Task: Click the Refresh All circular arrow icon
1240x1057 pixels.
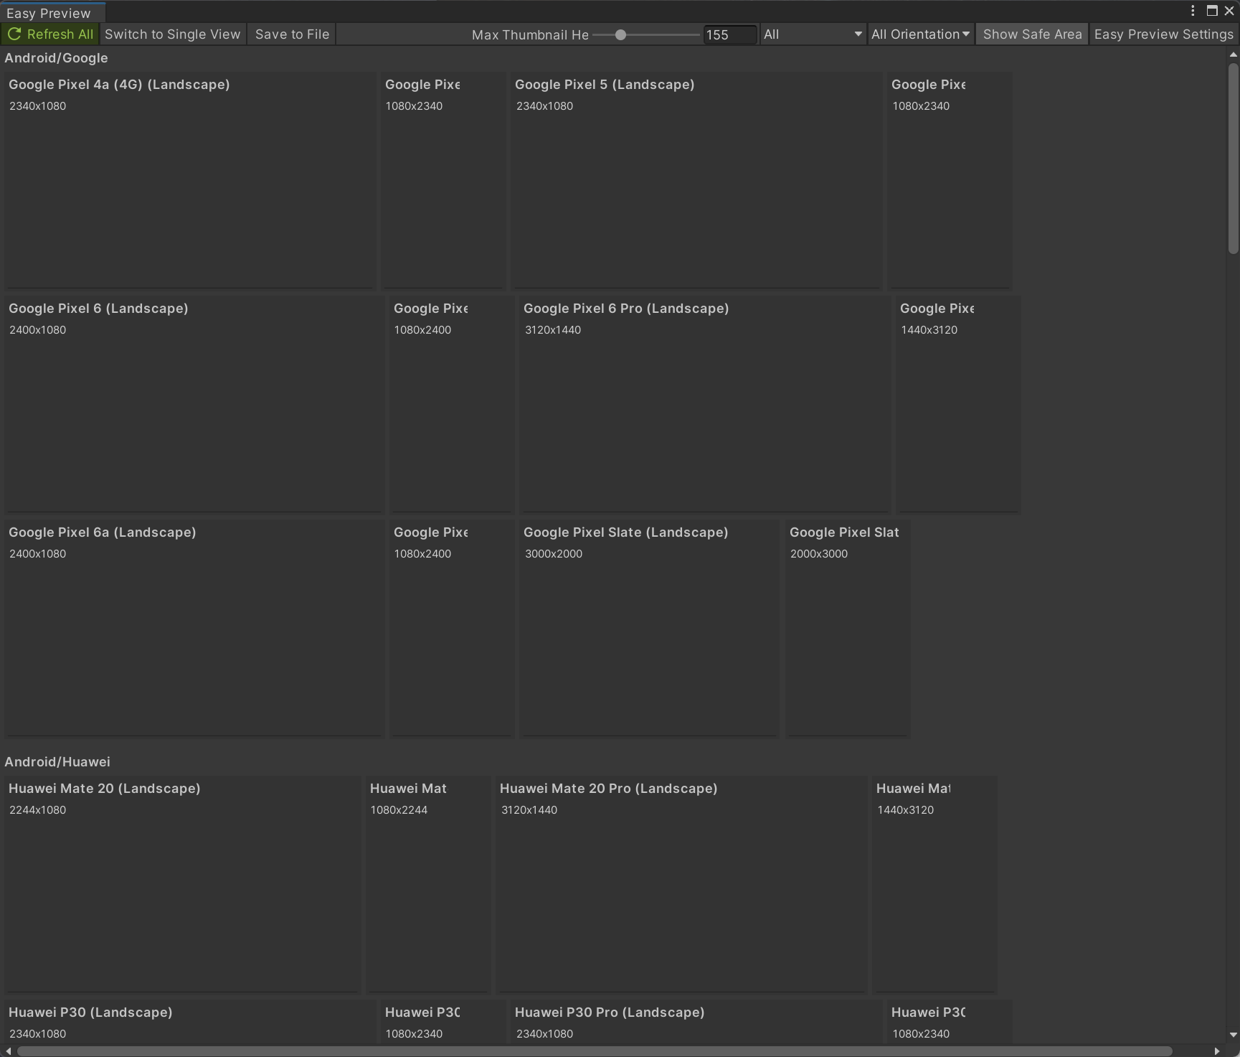Action: (13, 34)
